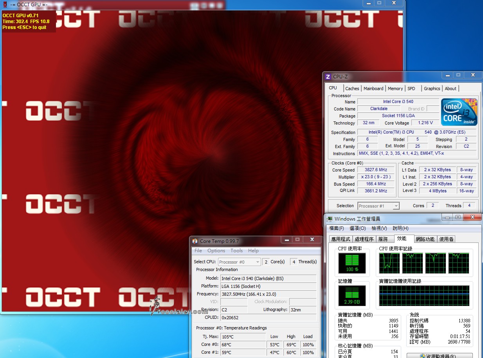Click the Bus Speed value 166.4 MHz
Viewport: 483px width, 358px height.
[x=376, y=184]
